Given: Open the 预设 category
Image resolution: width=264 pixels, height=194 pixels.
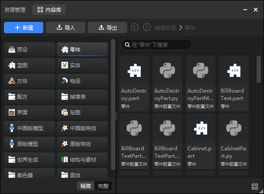Looking at the screenshot, I should pyautogui.click(x=29, y=49).
